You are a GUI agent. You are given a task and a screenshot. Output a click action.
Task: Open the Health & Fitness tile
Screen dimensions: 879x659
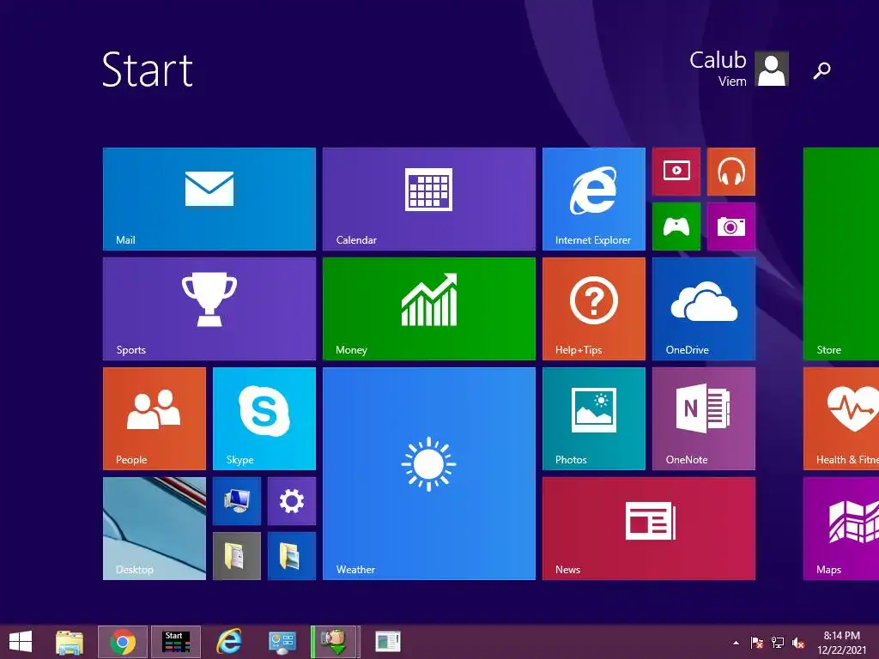841,419
